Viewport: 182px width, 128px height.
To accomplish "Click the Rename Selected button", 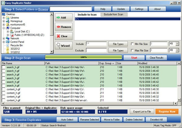I will click(89, 119).
